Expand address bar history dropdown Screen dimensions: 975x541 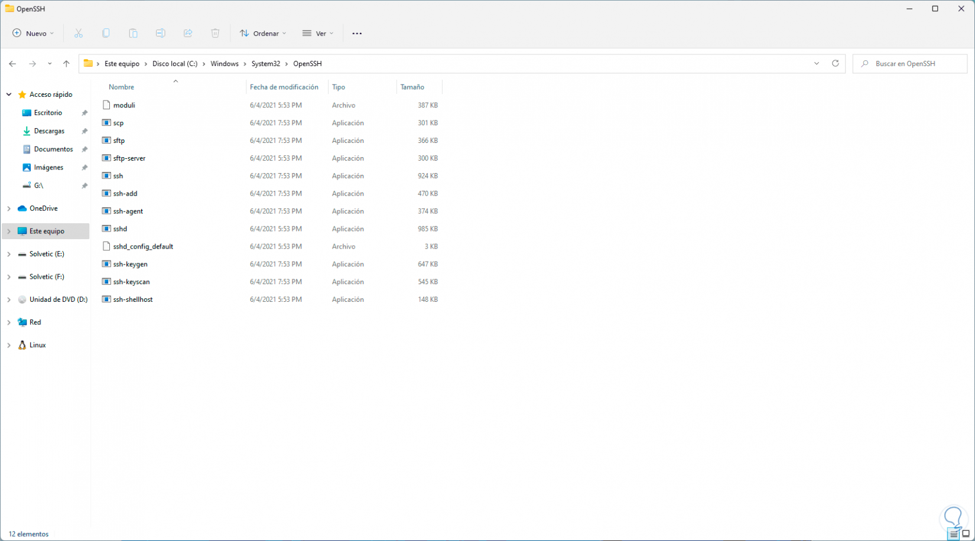tap(817, 63)
